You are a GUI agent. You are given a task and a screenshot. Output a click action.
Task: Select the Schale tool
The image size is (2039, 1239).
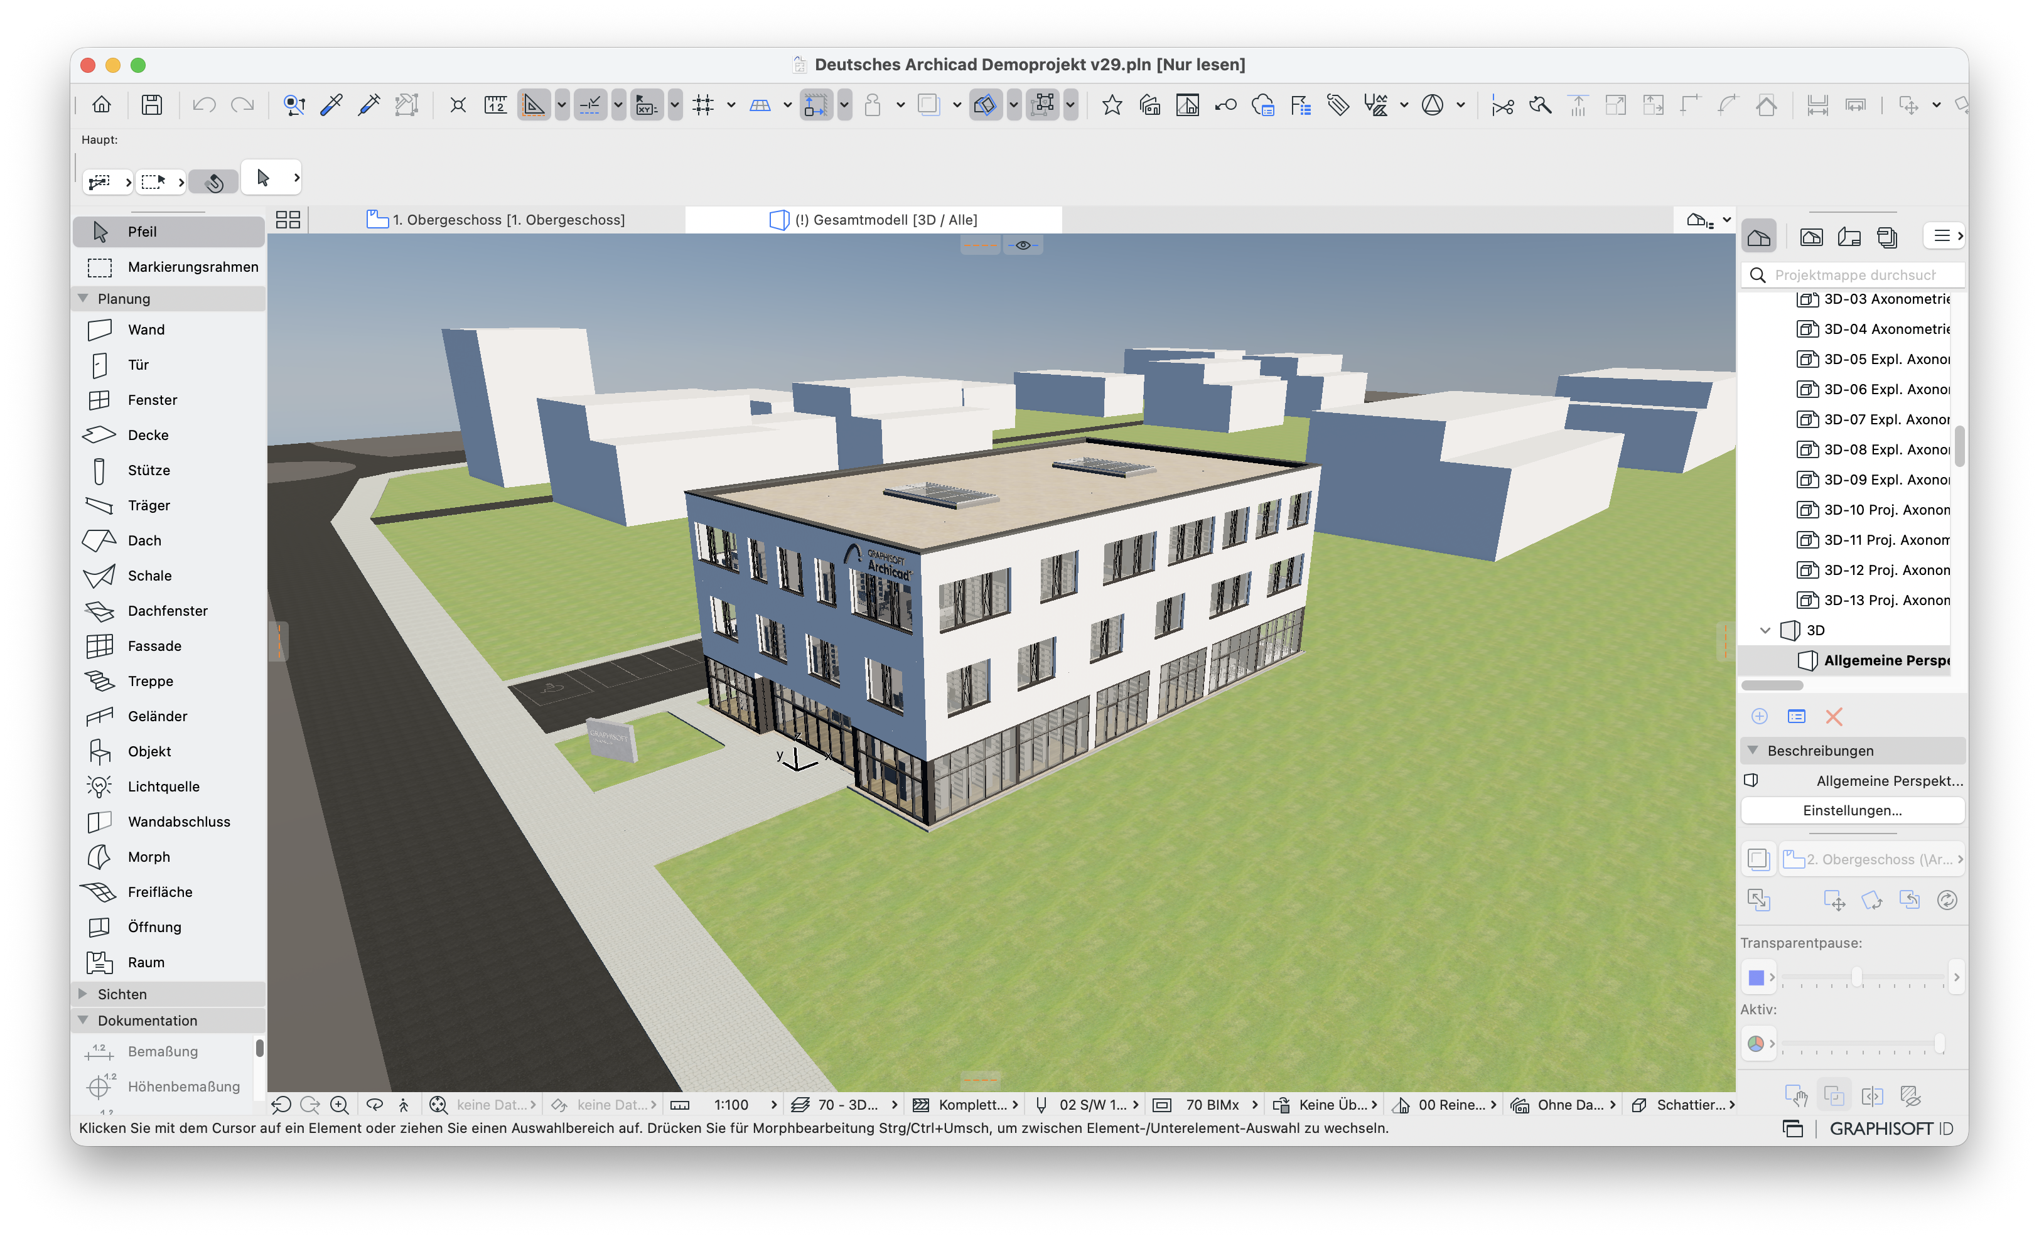click(x=169, y=576)
